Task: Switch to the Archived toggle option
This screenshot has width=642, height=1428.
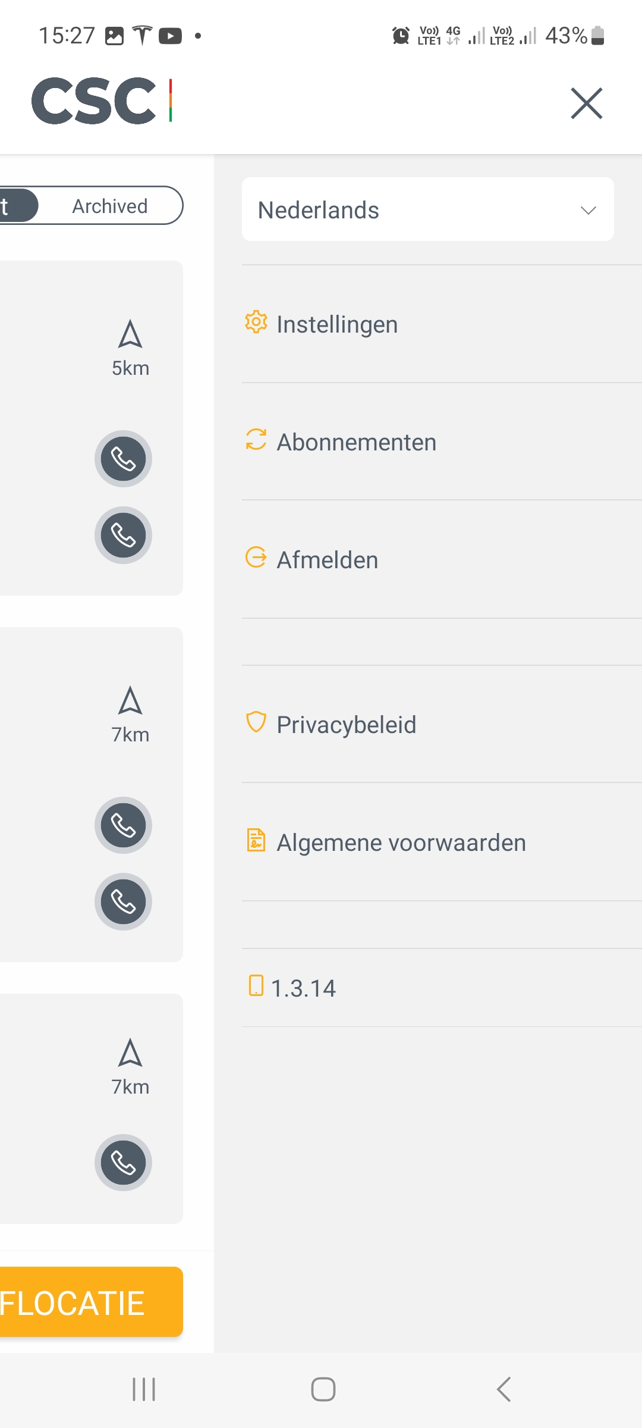Action: coord(110,206)
